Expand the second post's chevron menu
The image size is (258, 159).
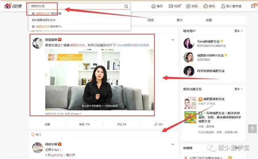173,144
